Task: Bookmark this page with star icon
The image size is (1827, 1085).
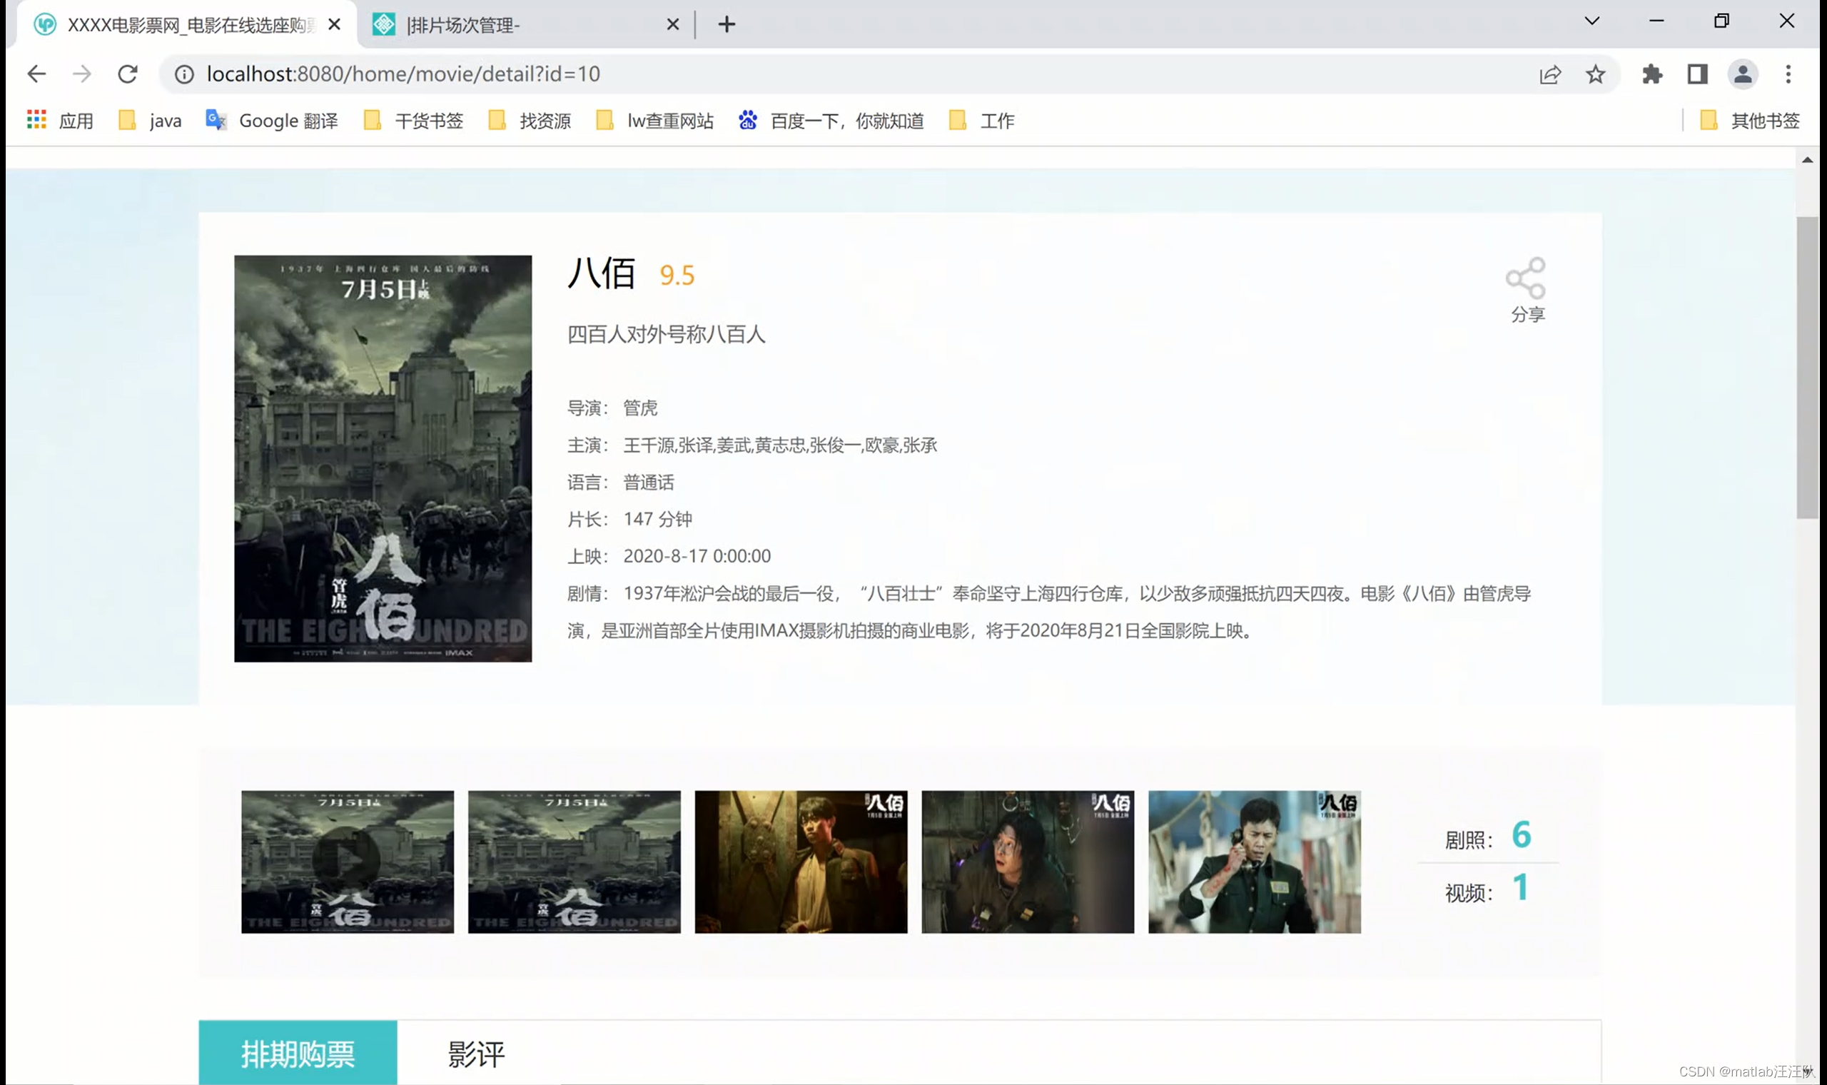Action: click(1595, 74)
